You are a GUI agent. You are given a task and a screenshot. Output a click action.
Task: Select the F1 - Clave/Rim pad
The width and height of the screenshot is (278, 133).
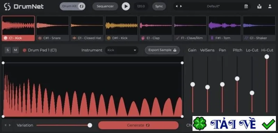pos(190,29)
